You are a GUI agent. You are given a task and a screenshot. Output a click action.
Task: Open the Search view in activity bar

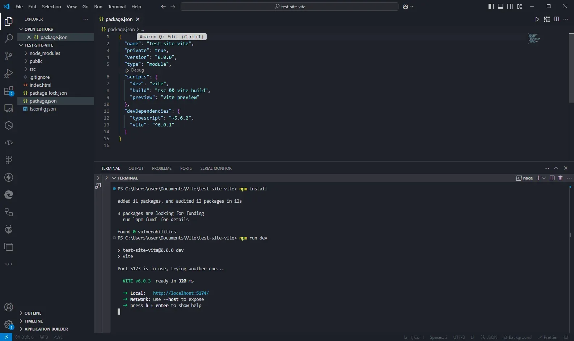[x=9, y=38]
